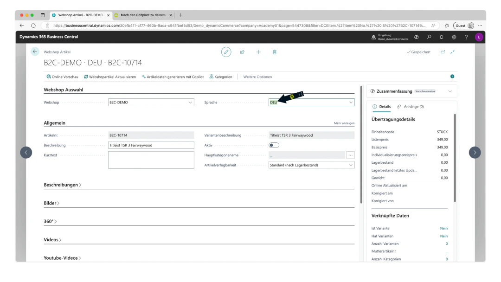This screenshot has height=282, width=501.
Task: Click the Kurztext text area
Action: click(151, 160)
